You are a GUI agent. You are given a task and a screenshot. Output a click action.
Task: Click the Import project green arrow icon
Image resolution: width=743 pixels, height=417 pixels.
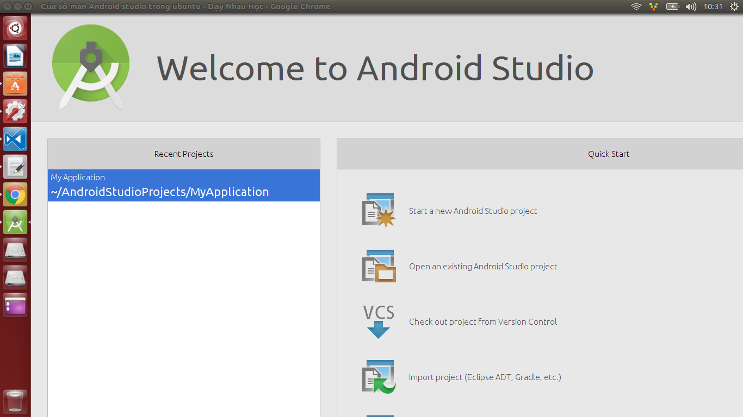tap(379, 377)
